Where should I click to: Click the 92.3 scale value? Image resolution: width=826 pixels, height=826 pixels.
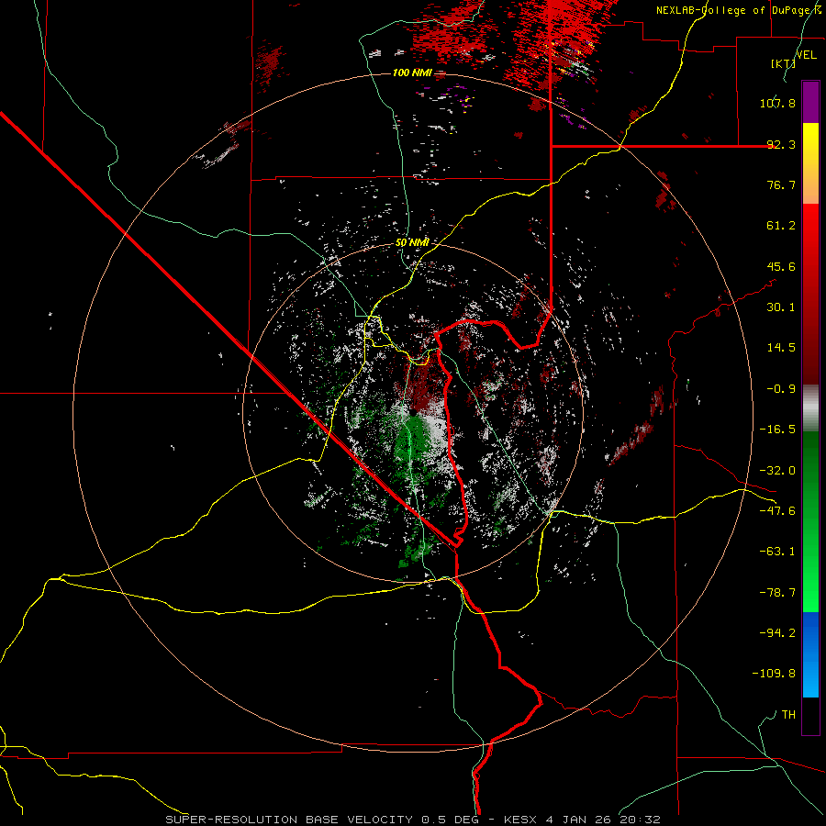click(781, 144)
